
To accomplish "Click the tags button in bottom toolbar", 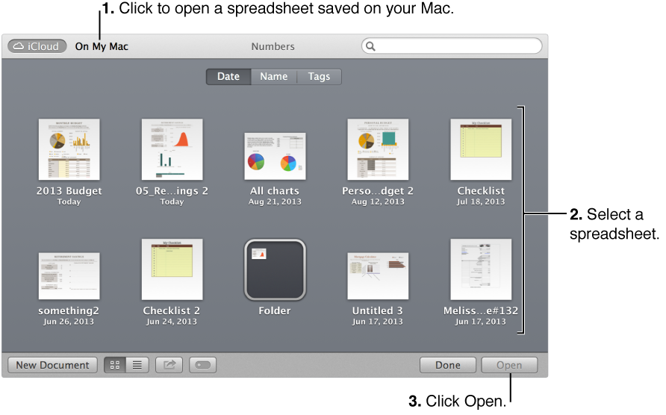I will tap(202, 365).
